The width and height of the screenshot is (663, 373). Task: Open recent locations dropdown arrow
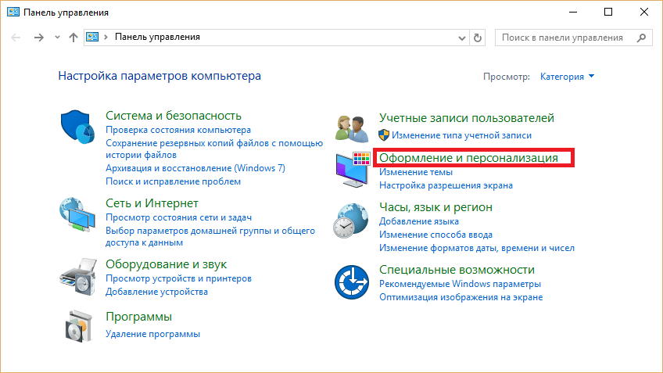tap(58, 38)
